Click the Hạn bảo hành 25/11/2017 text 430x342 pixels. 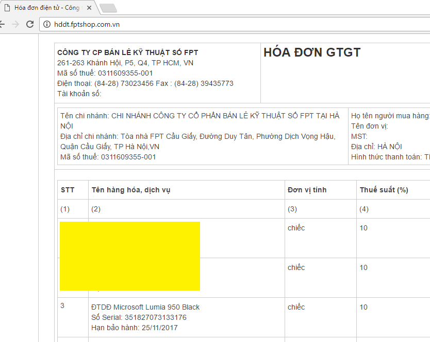(135, 328)
